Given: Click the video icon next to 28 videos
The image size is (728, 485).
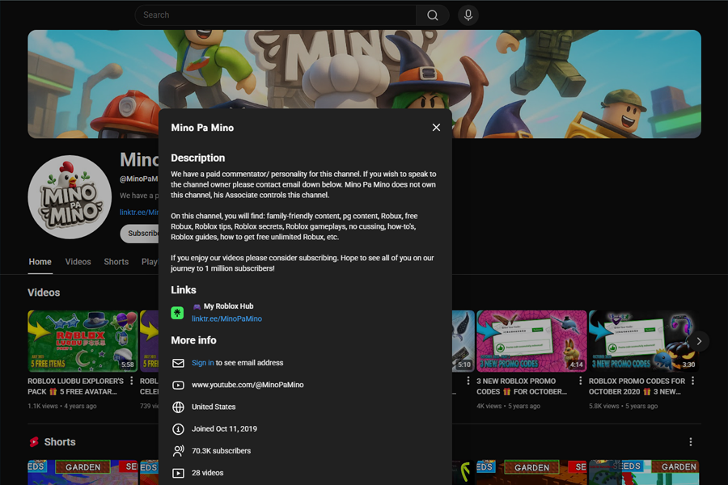Looking at the screenshot, I should [x=178, y=472].
